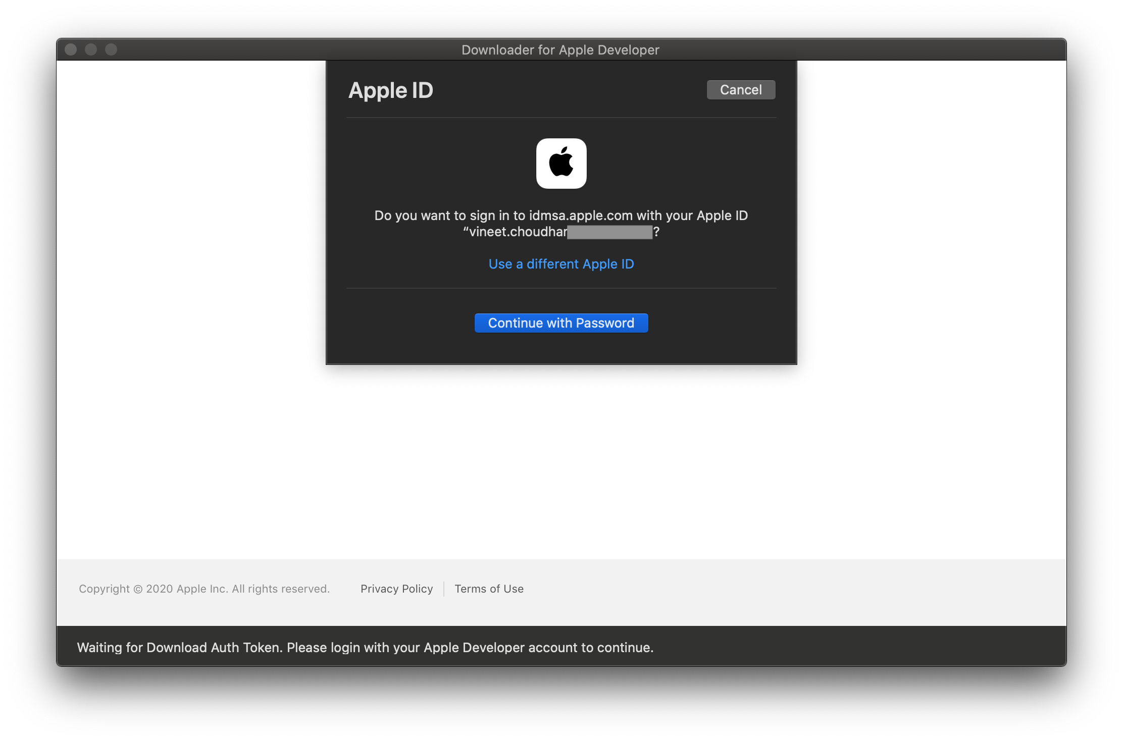Open the Terms of Use link
1123x741 pixels.
(x=489, y=589)
